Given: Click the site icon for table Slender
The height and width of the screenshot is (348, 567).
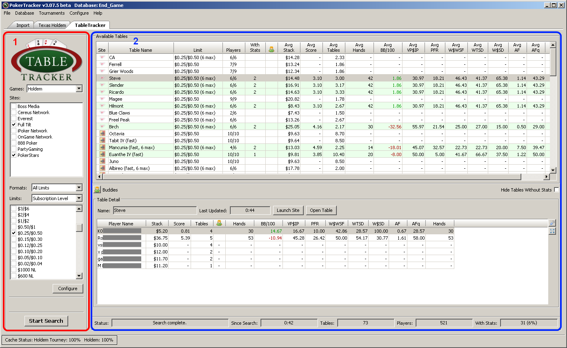Looking at the screenshot, I should [x=102, y=85].
